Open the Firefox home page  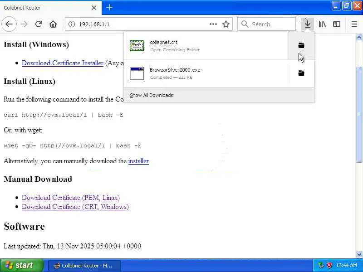(53, 24)
